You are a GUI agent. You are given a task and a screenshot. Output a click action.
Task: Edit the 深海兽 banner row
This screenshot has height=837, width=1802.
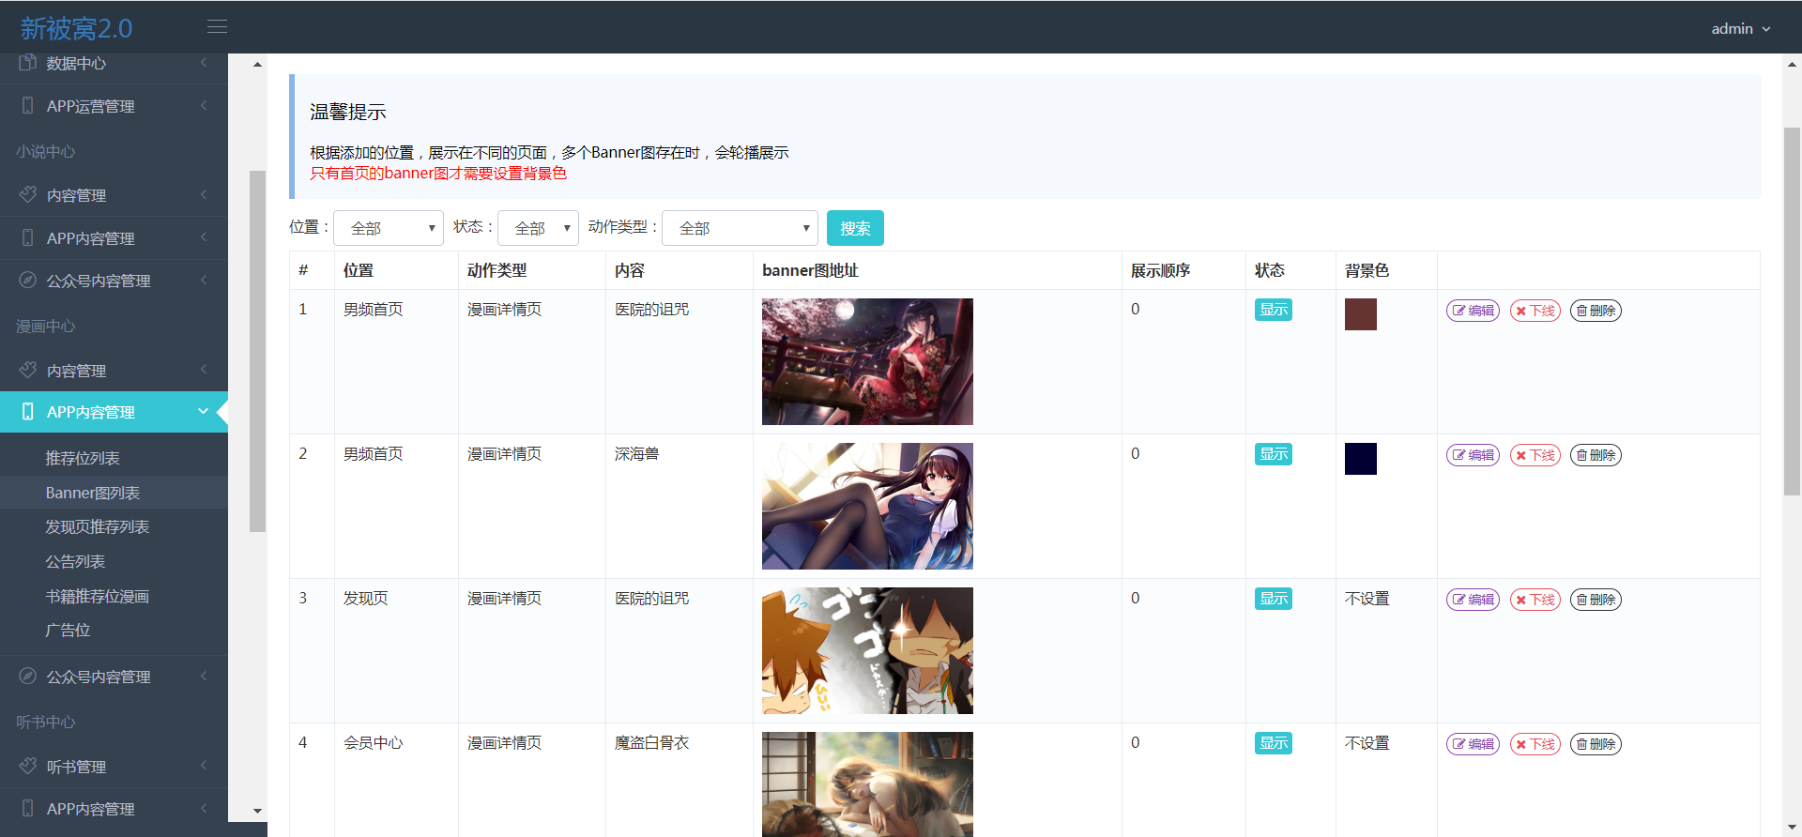tap(1473, 455)
